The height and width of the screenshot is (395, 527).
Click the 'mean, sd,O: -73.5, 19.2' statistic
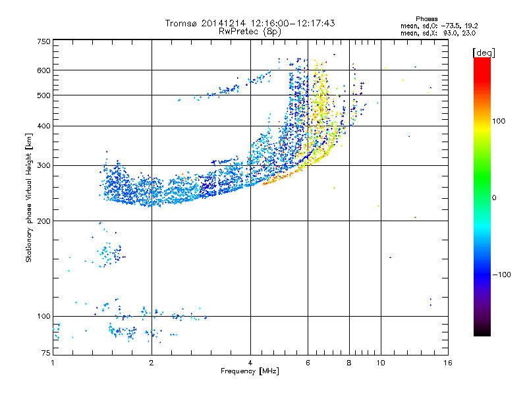click(x=439, y=26)
